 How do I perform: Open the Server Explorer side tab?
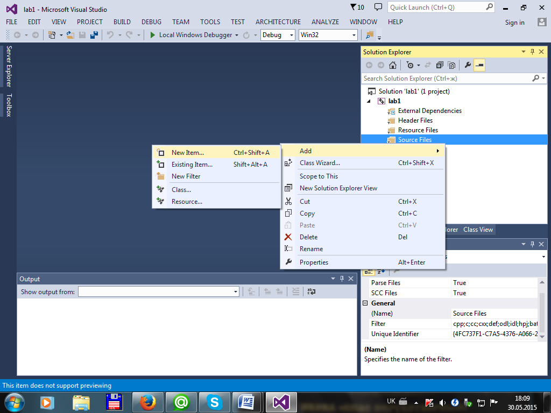pos(9,66)
